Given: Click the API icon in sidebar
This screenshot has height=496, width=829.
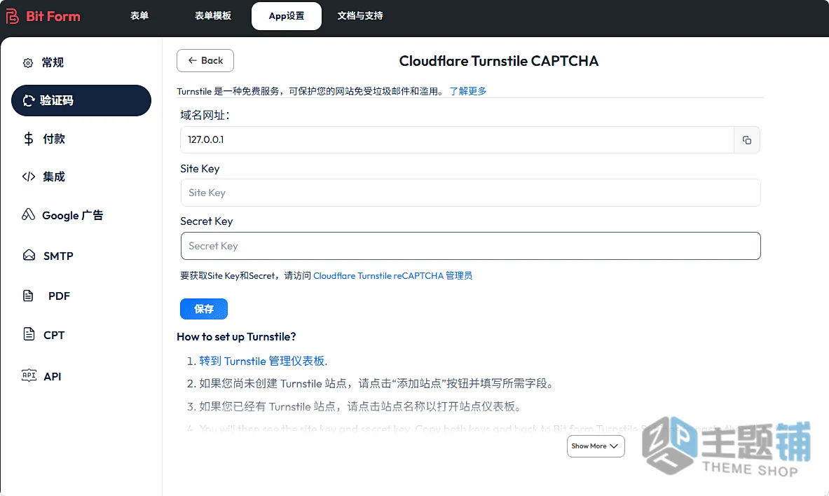Looking at the screenshot, I should (x=29, y=376).
